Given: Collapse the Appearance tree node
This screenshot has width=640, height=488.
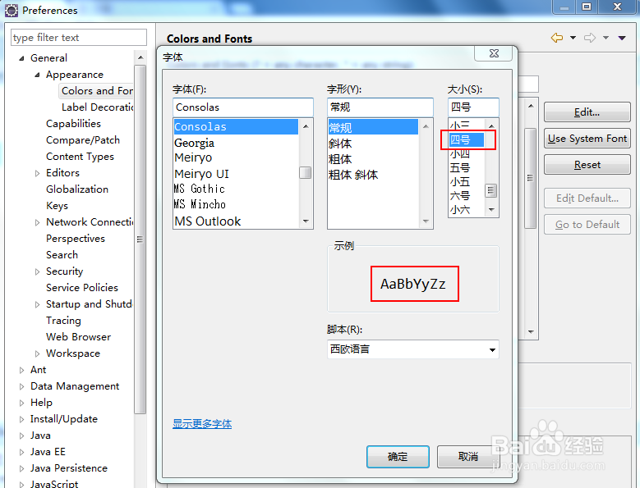Looking at the screenshot, I should point(37,75).
